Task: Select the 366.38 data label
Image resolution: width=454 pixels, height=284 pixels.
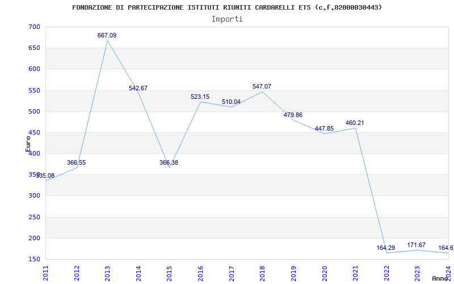Action: pos(169,162)
